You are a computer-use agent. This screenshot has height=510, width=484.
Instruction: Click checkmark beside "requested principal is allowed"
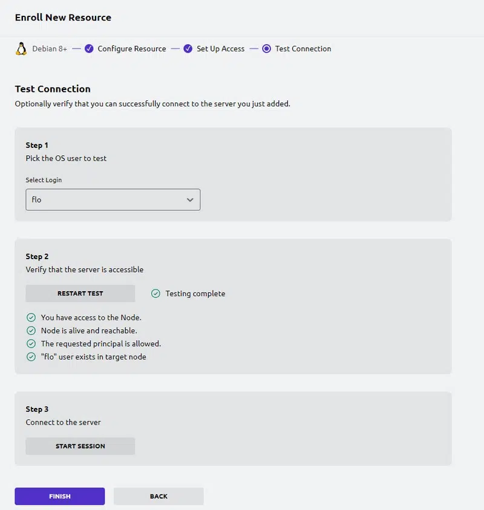(31, 344)
